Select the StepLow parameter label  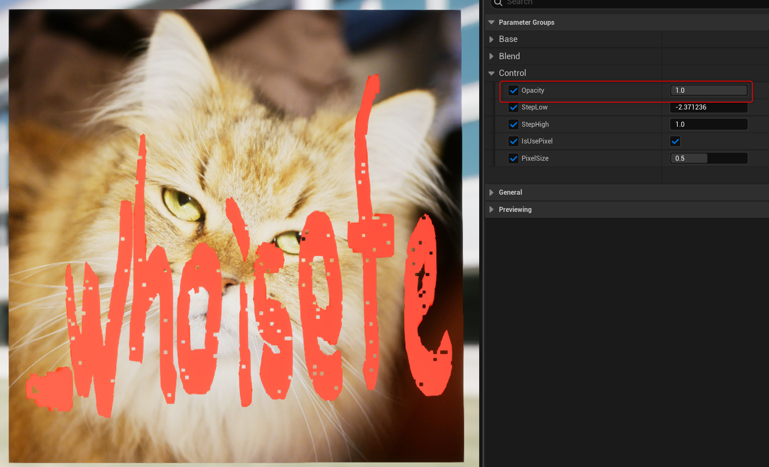tap(534, 107)
